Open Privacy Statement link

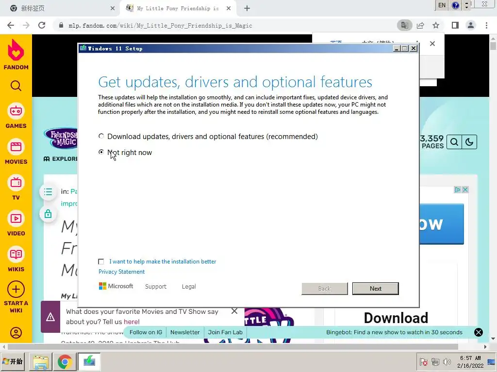121,272
